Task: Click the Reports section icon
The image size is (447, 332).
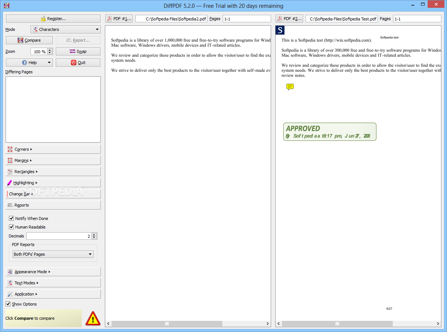Action: pyautogui.click(x=10, y=205)
